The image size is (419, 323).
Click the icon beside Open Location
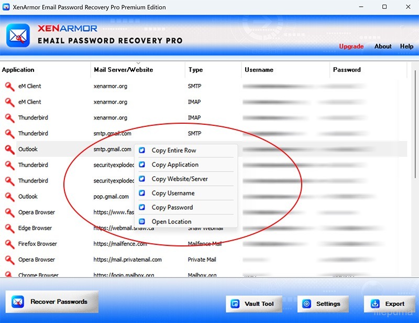pyautogui.click(x=142, y=222)
